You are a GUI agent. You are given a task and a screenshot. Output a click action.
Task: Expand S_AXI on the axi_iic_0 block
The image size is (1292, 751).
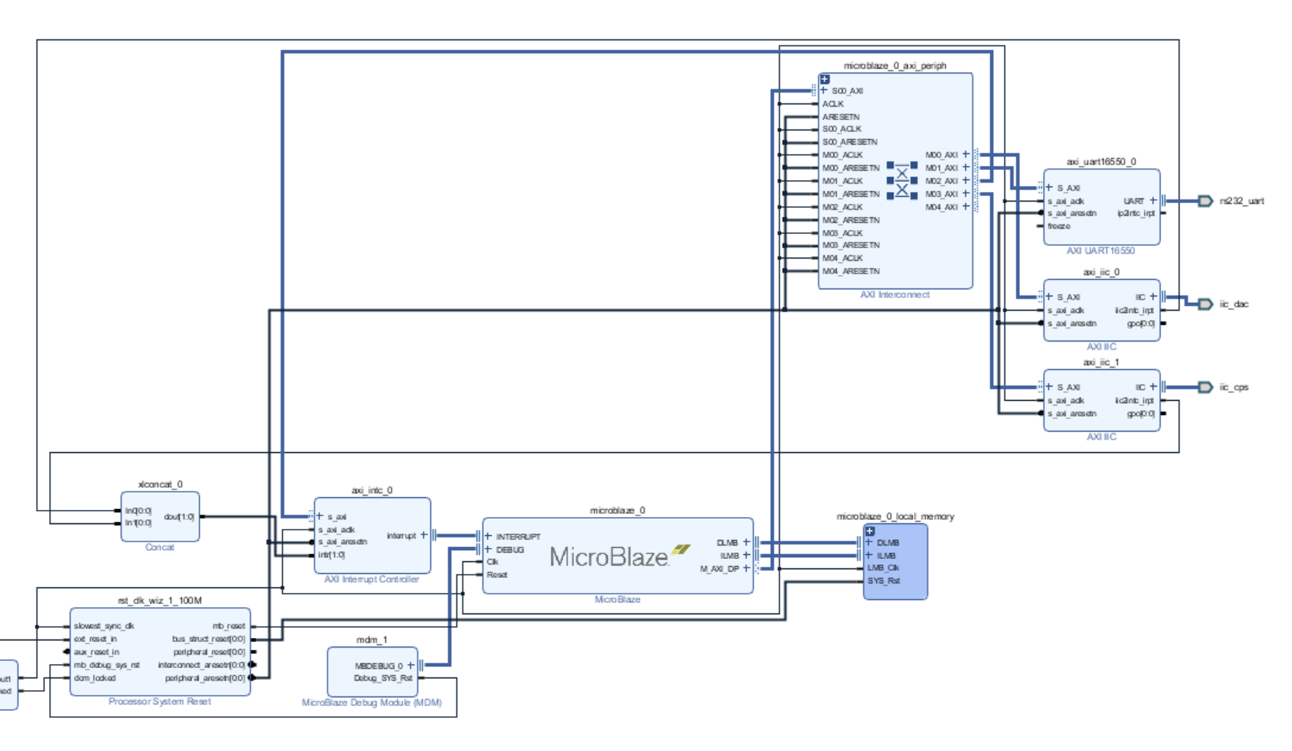click(1049, 297)
